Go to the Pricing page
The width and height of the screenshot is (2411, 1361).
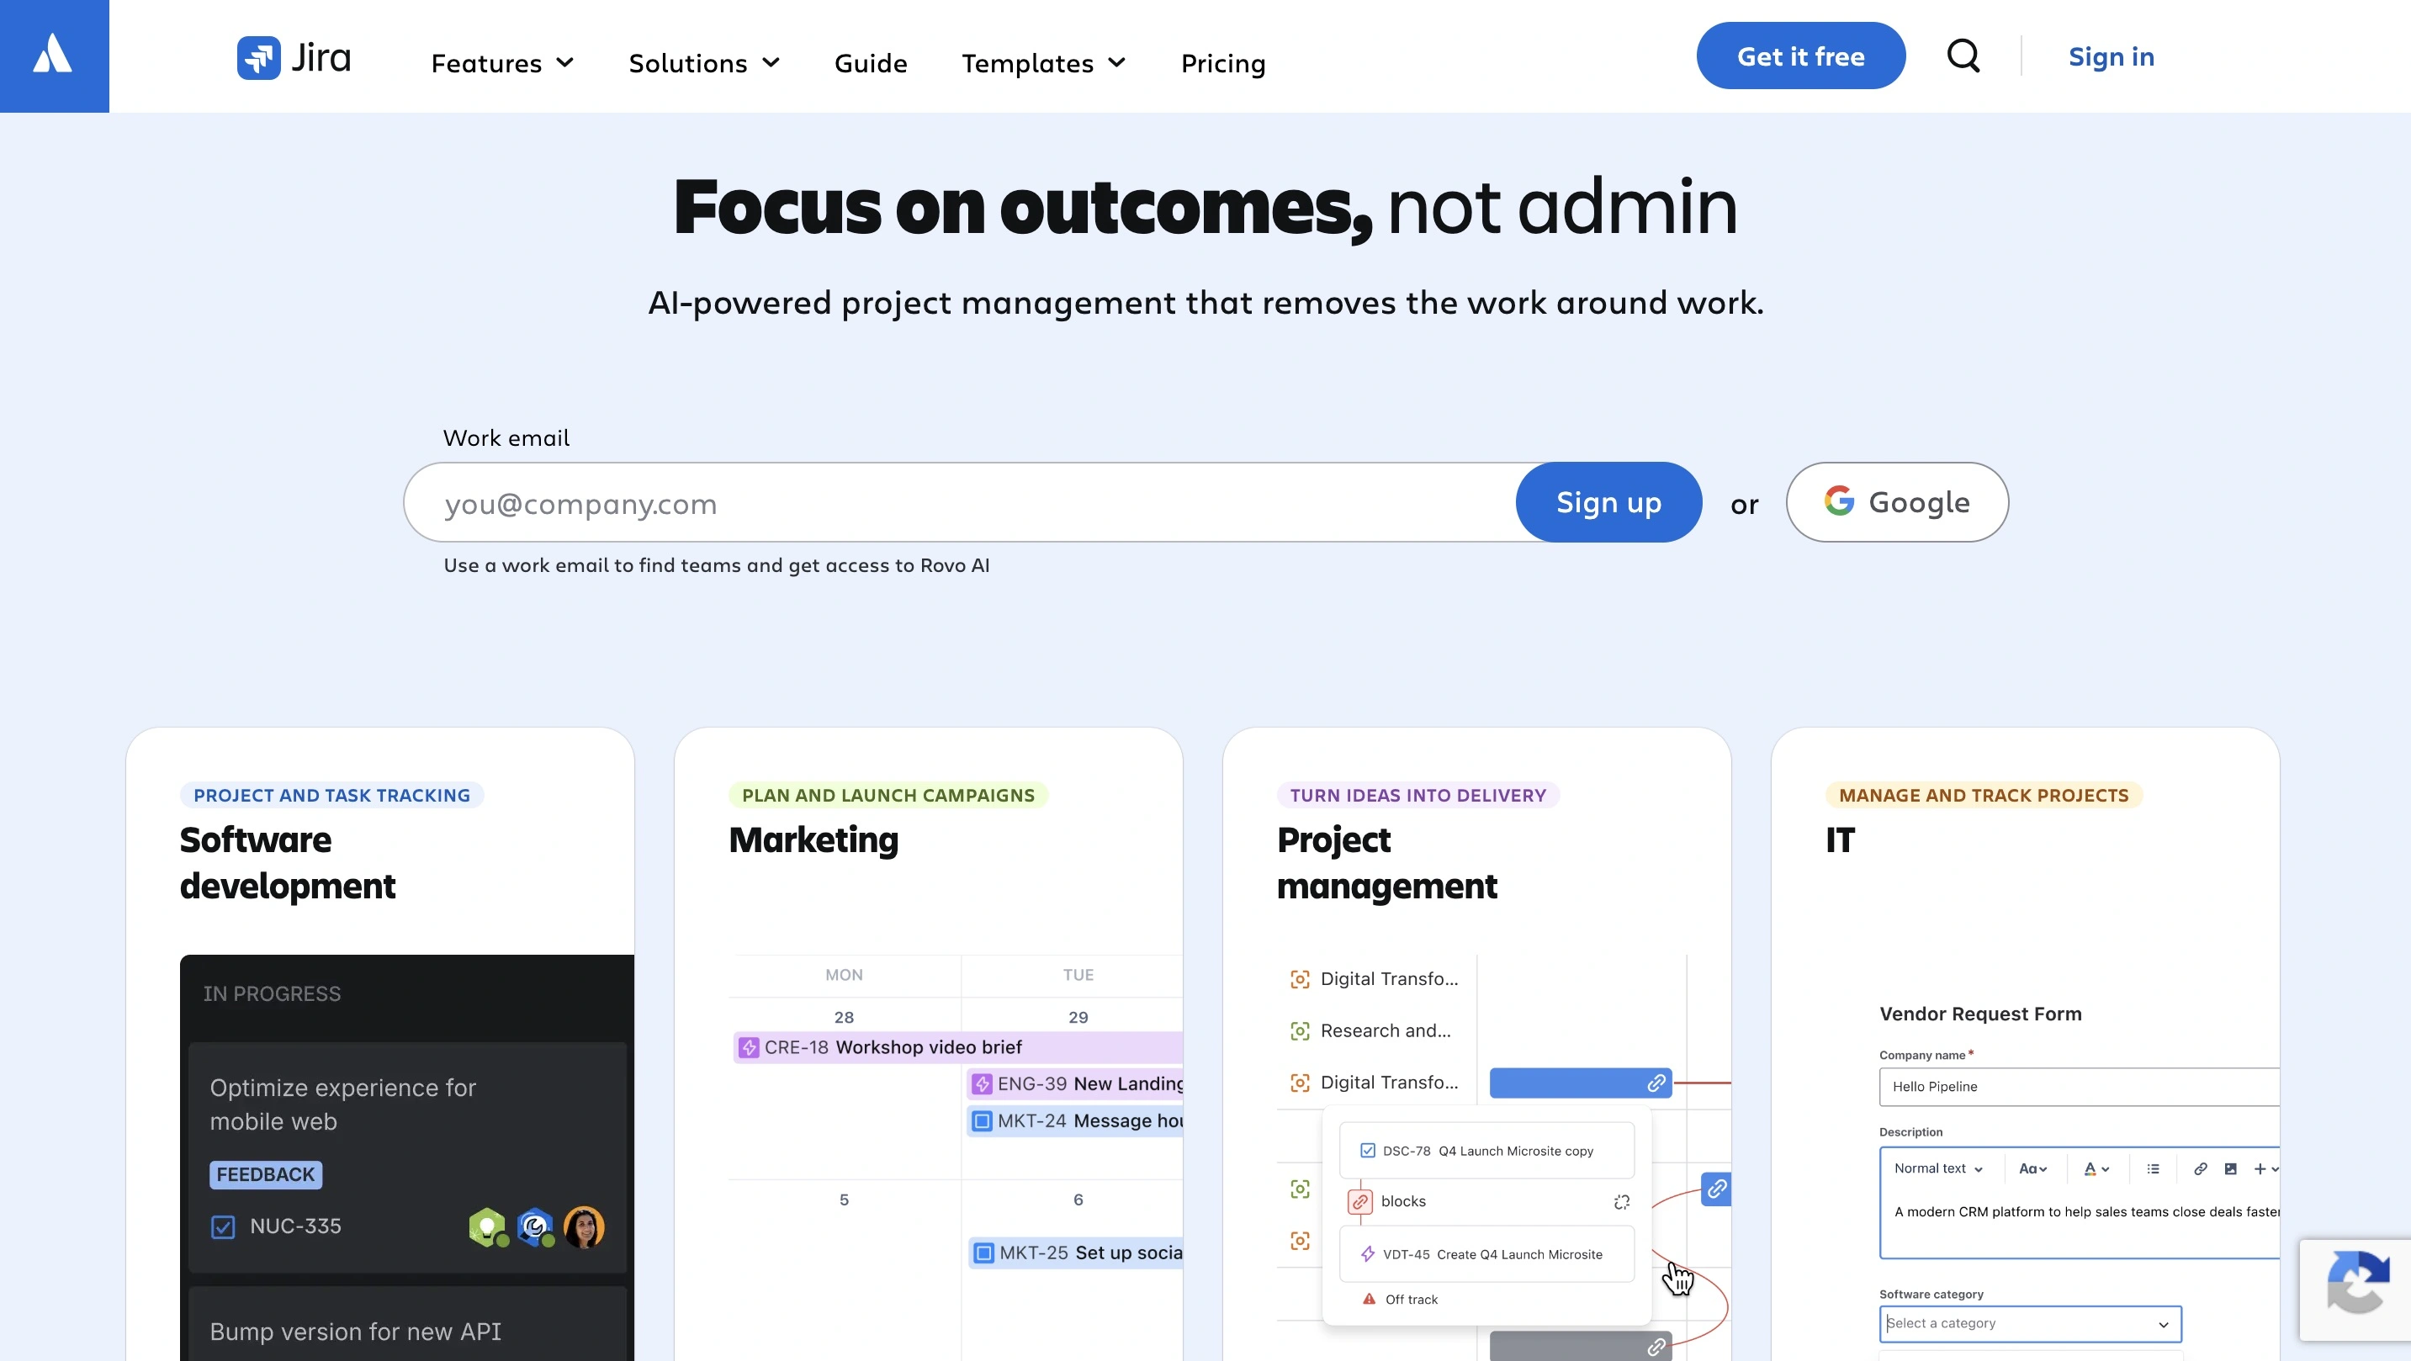pos(1222,63)
